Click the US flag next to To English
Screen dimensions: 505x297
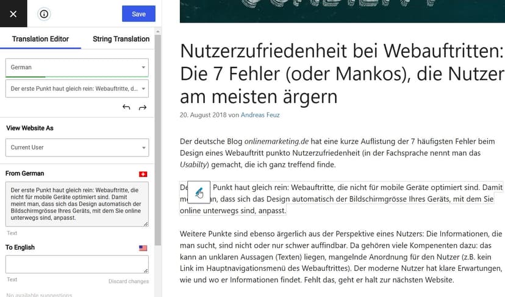pos(143,248)
